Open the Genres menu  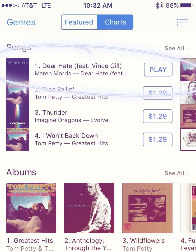tap(21, 22)
